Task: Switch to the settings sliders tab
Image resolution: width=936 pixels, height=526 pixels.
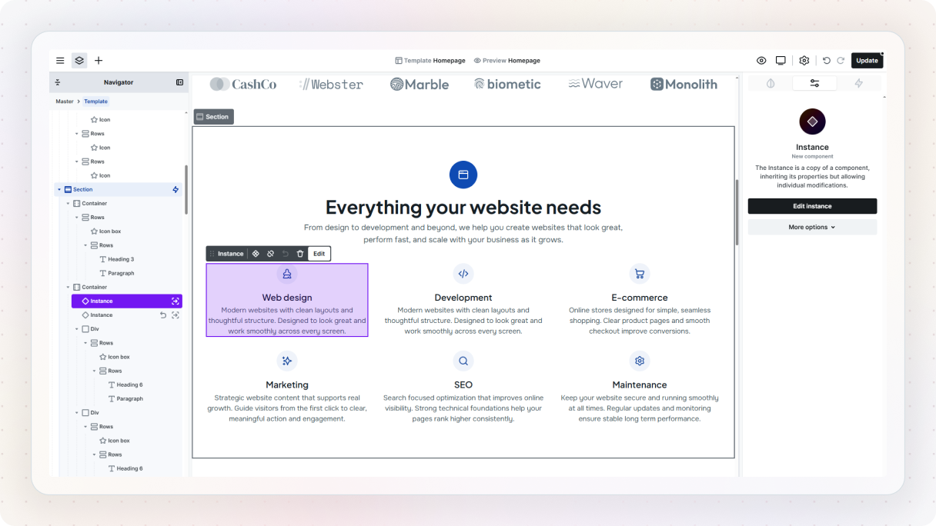Action: click(814, 83)
